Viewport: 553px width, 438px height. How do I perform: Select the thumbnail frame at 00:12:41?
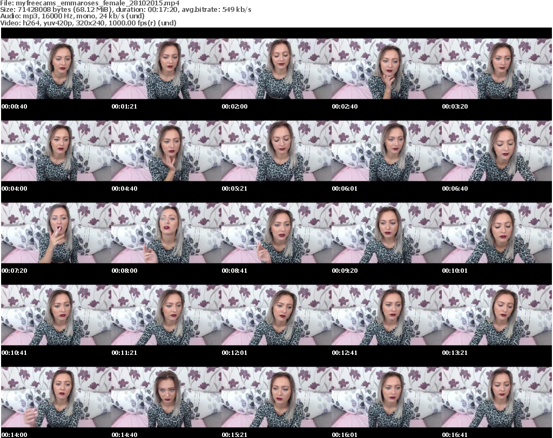click(x=386, y=315)
